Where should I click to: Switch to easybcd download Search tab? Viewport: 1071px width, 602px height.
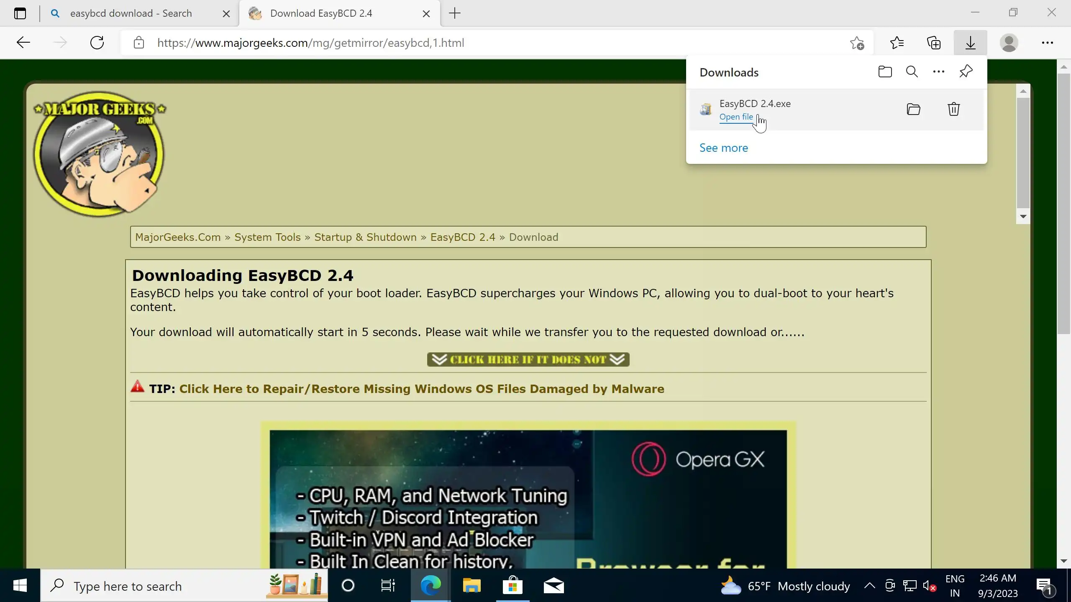(x=131, y=13)
